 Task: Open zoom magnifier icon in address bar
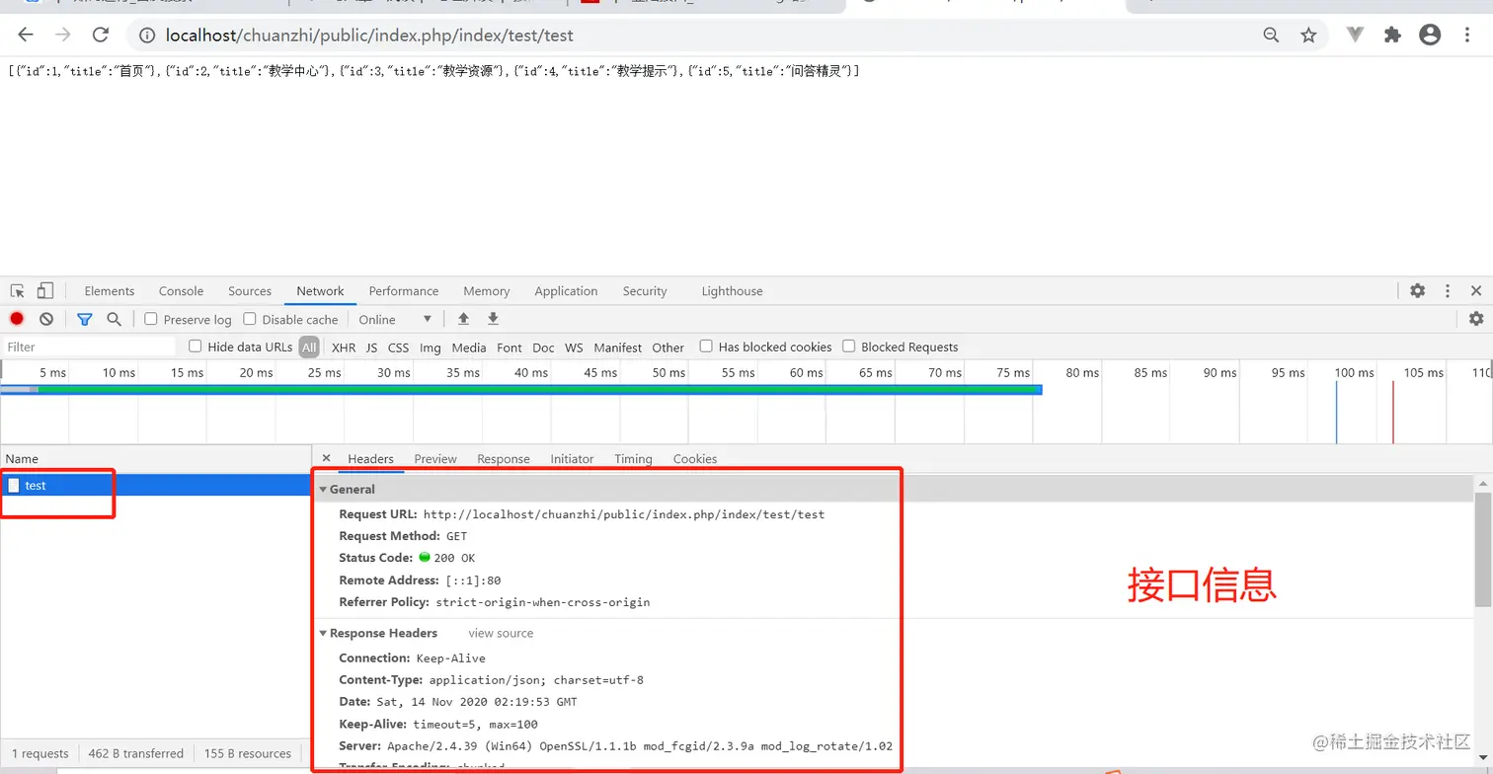click(x=1272, y=36)
